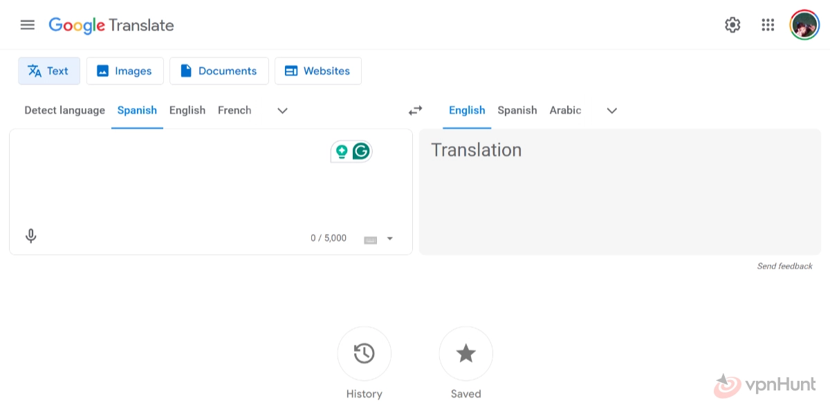Select Spanish as source language

[x=137, y=110]
